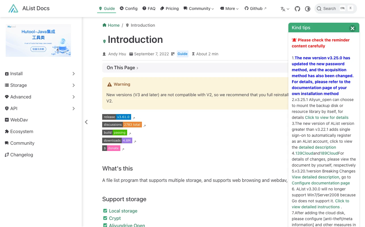The image size is (365, 227).
Task: Open the Crypt storage link
Action: 115,218
